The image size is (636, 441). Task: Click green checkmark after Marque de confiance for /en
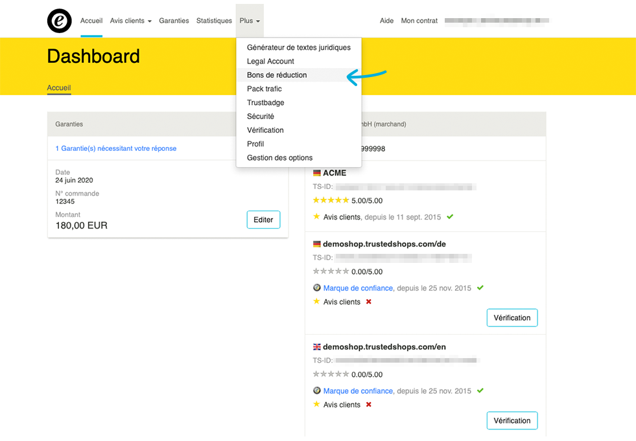click(x=480, y=390)
